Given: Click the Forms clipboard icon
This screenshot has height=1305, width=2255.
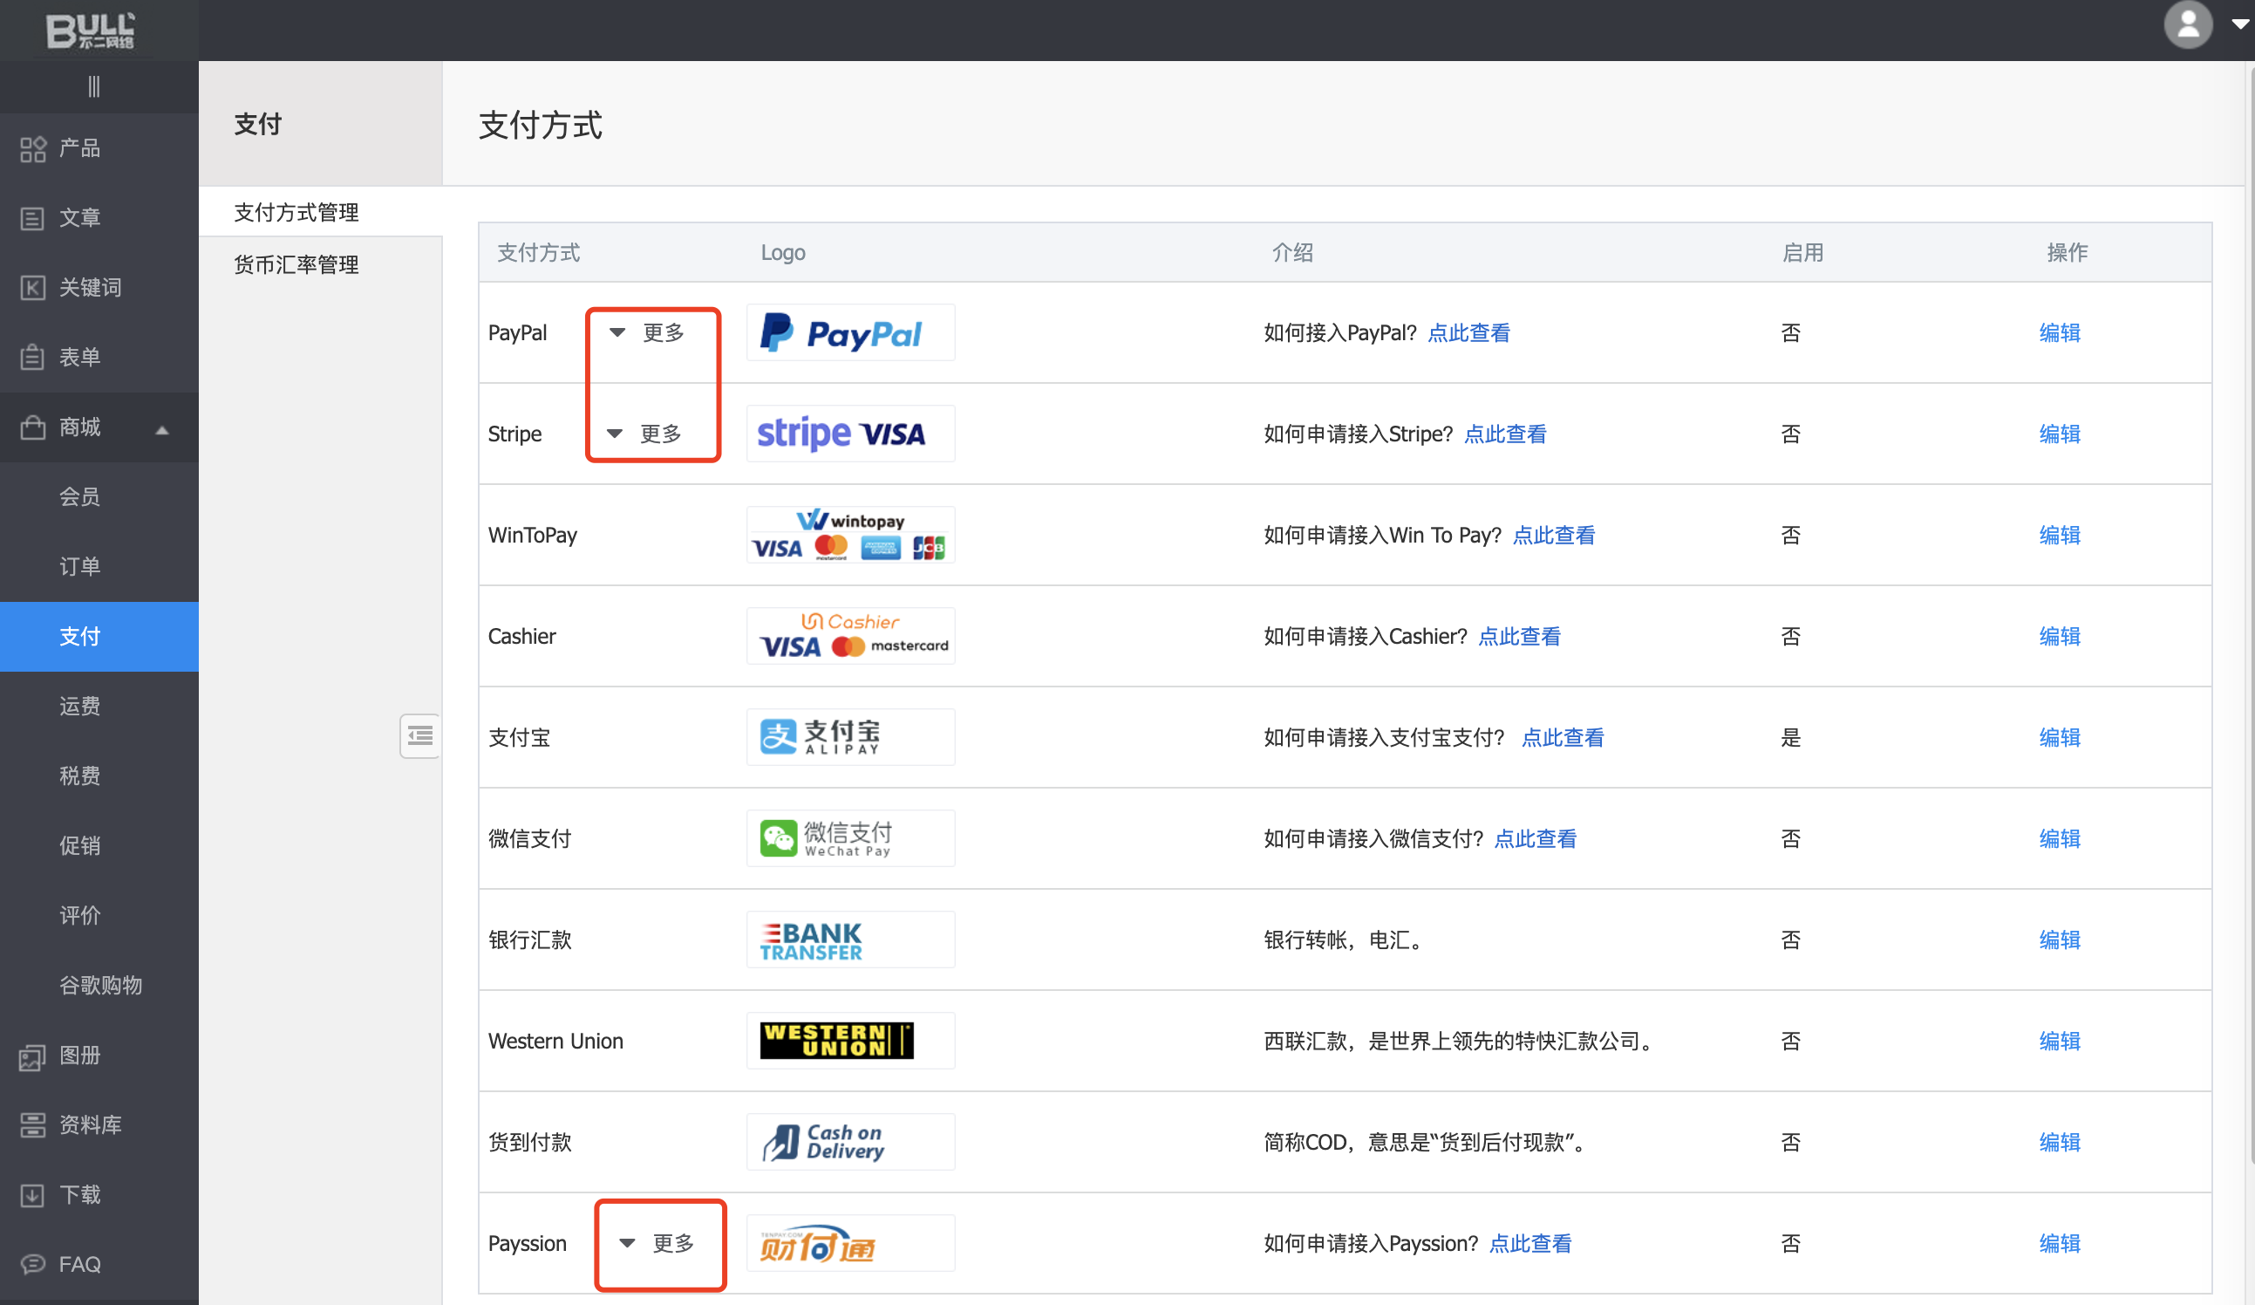Looking at the screenshot, I should point(33,358).
